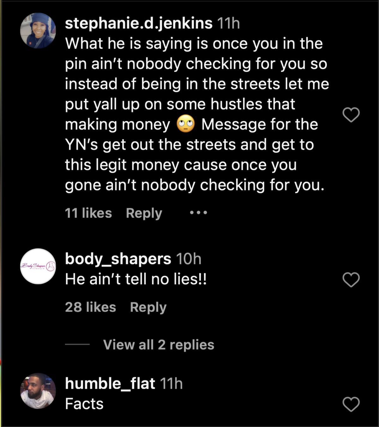
Task: Click the 11h timestamp beside humble_flat
Action: pyautogui.click(x=171, y=383)
